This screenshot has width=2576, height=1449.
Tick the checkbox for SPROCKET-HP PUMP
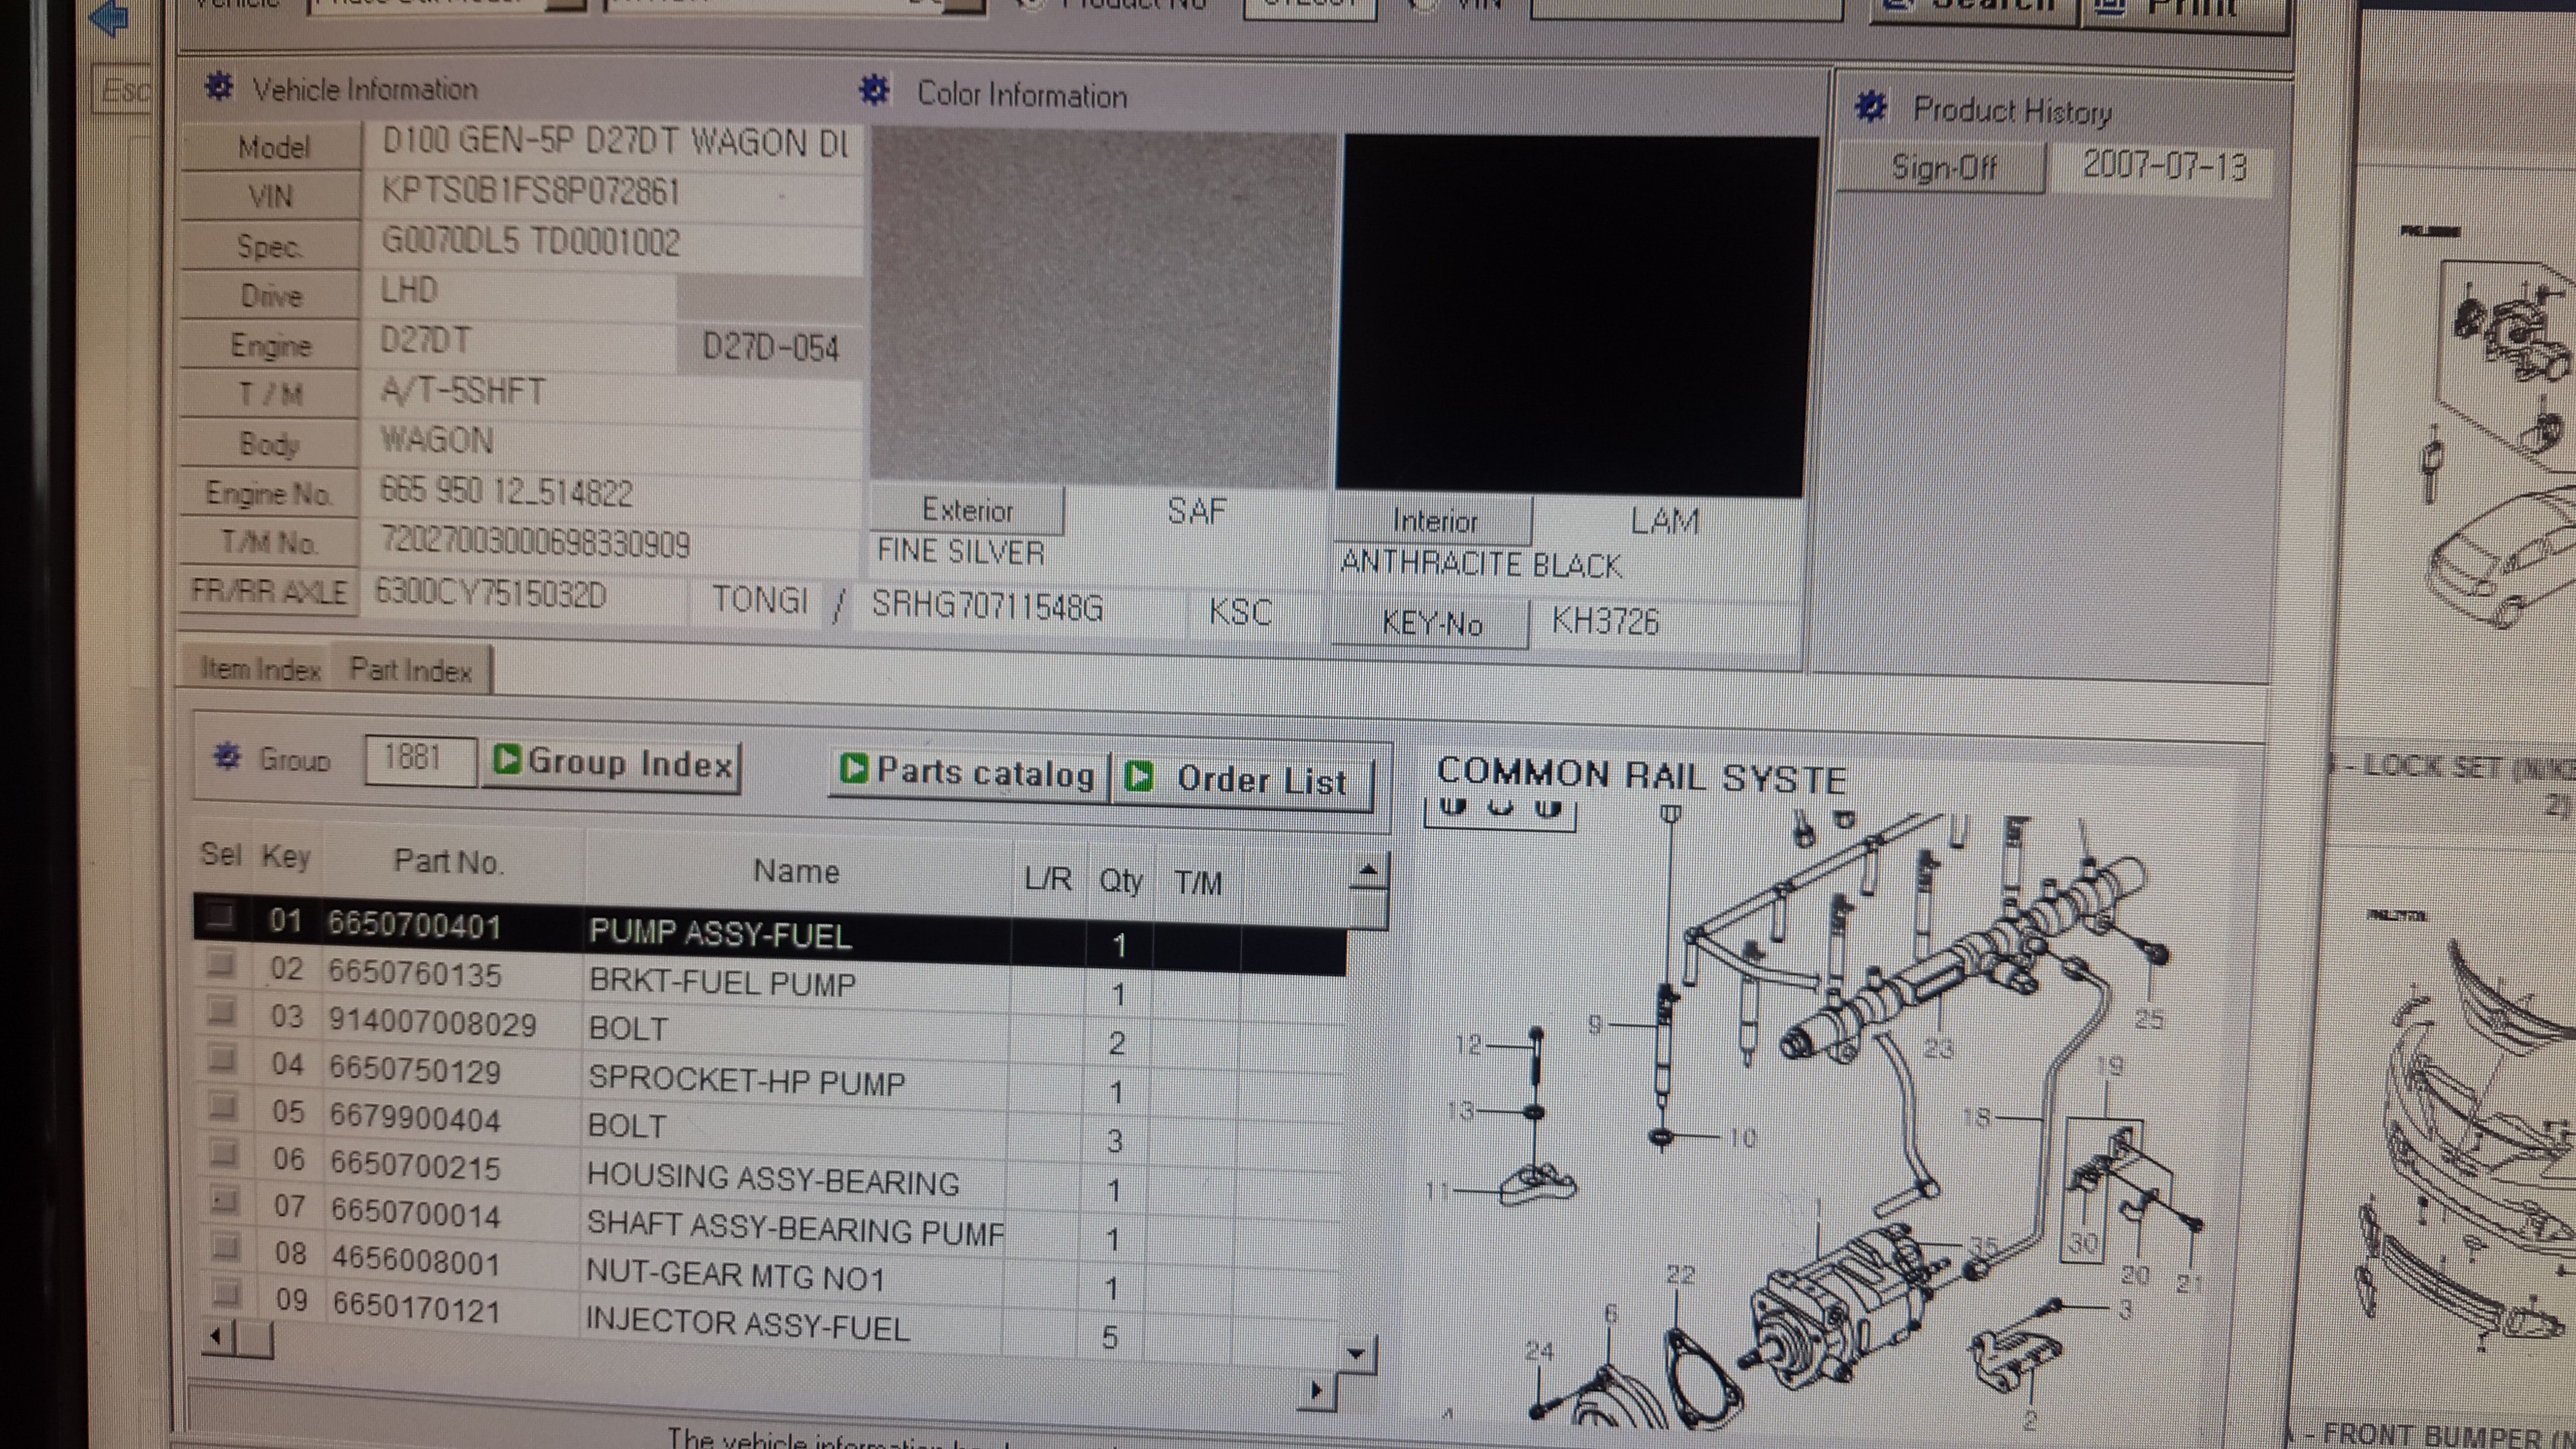click(221, 1059)
